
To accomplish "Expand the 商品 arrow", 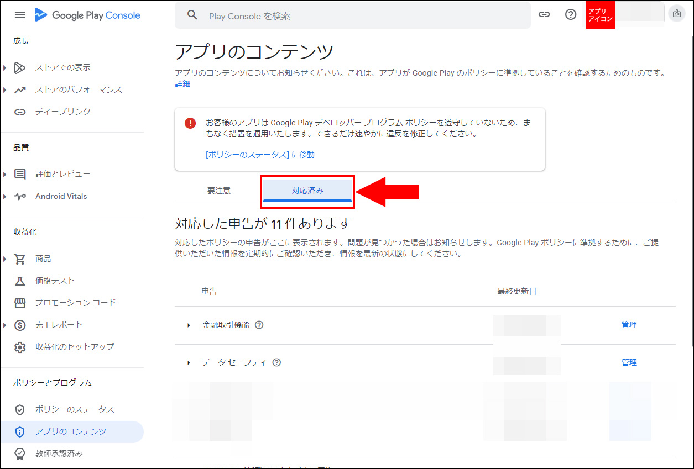I will click(5, 259).
